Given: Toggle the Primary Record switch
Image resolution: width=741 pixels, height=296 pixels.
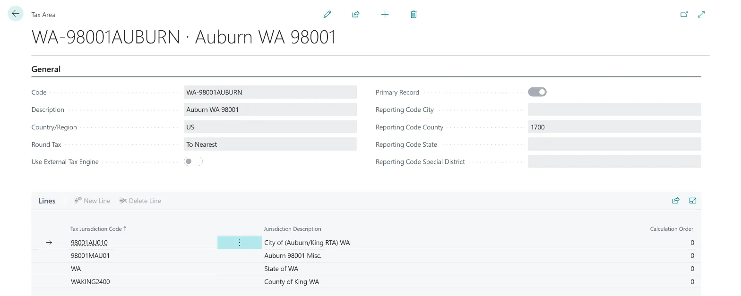Looking at the screenshot, I should 537,92.
